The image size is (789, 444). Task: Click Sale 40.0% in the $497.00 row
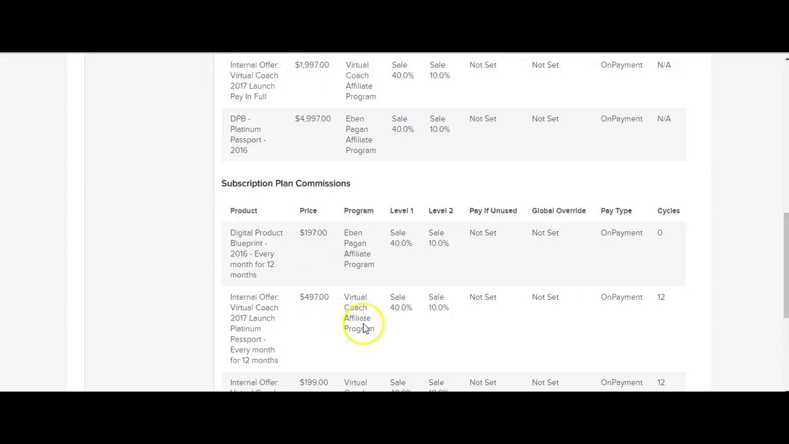pos(401,302)
